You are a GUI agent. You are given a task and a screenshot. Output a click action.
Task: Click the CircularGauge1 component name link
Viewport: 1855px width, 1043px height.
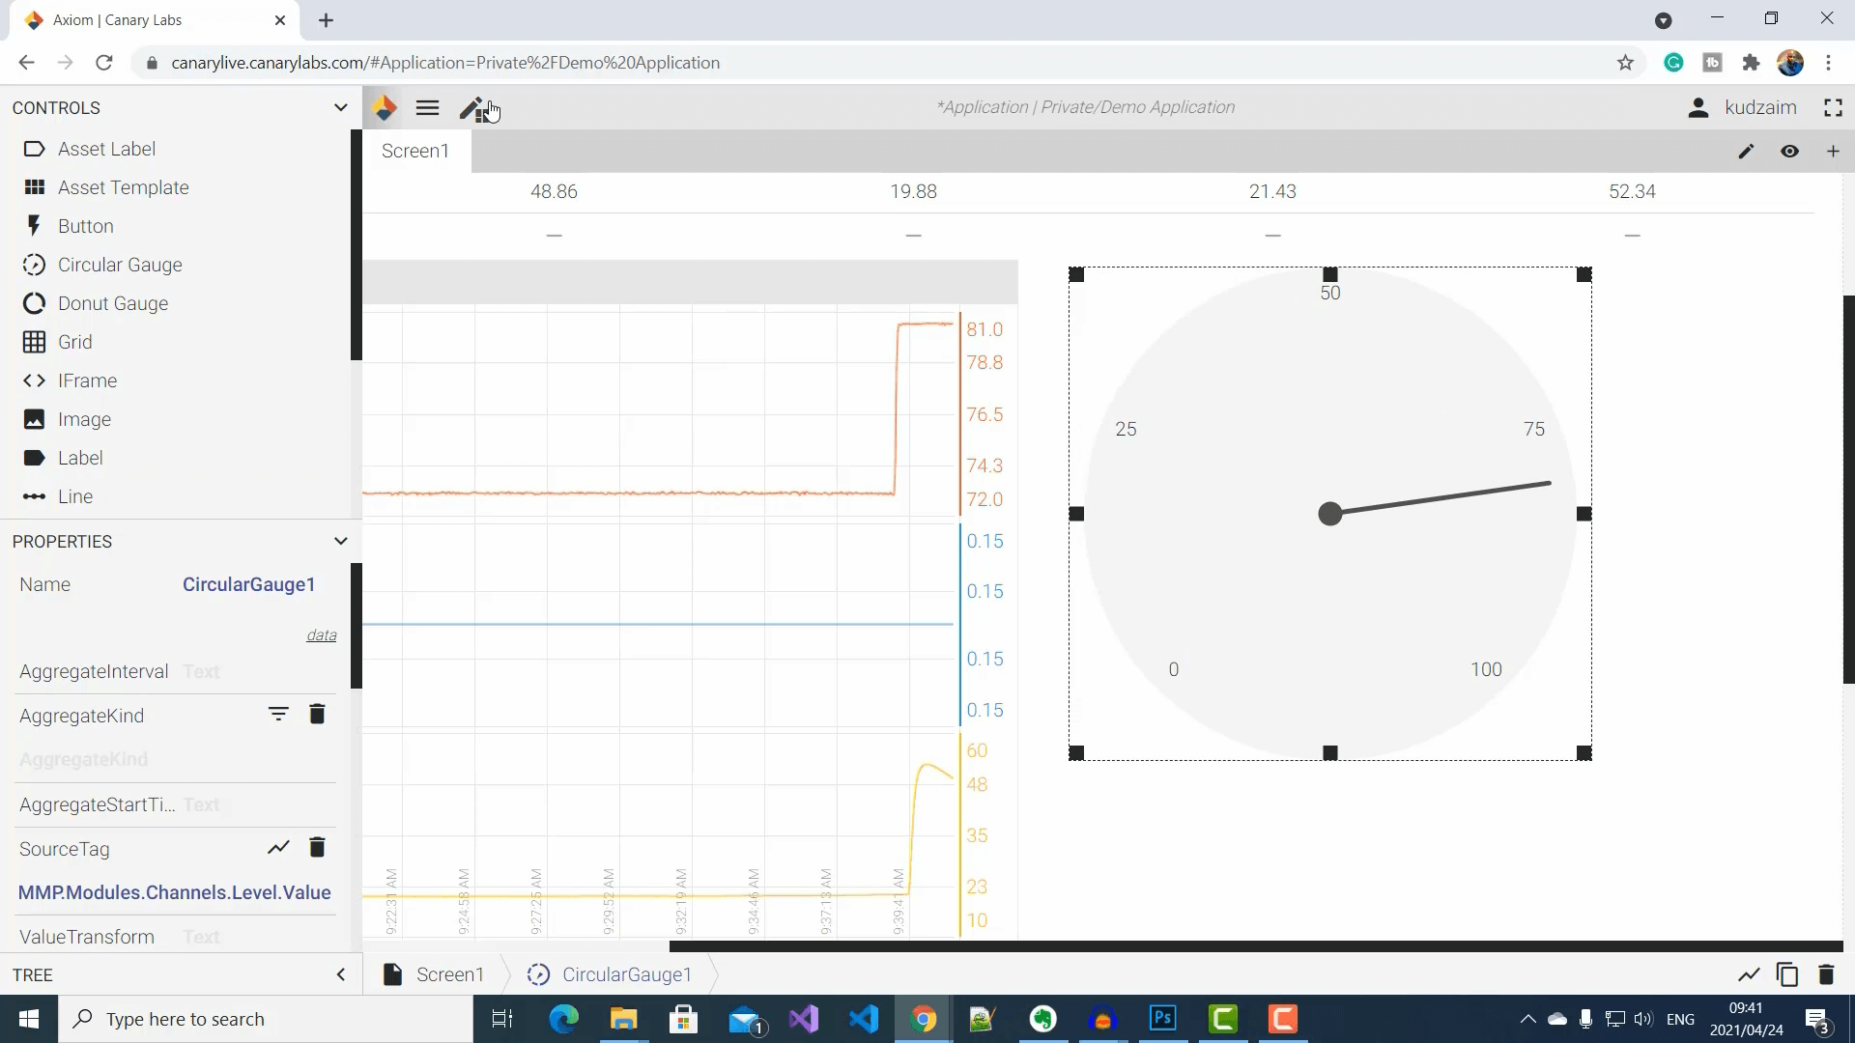click(249, 584)
